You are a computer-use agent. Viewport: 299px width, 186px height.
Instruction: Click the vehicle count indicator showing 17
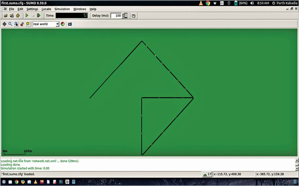pyautogui.click(x=207, y=174)
